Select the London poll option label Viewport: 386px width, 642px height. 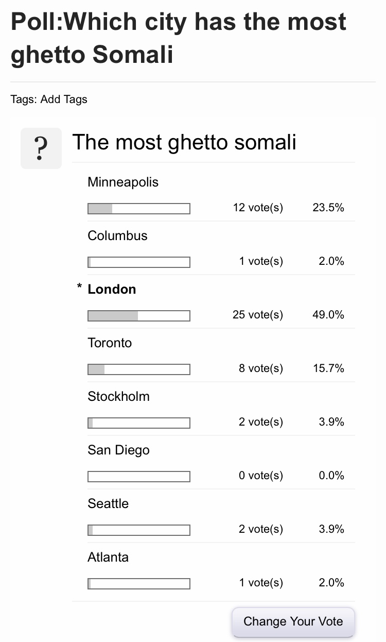[x=112, y=289]
